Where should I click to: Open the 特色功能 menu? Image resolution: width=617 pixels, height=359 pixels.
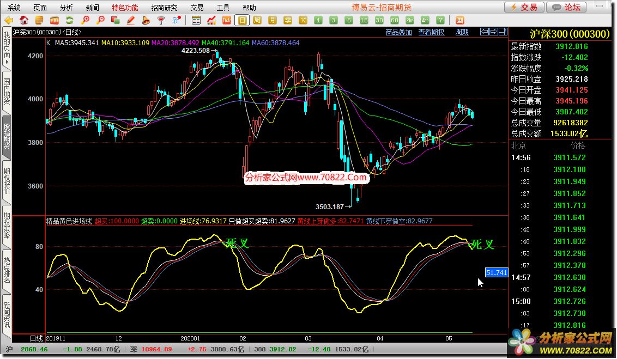(x=125, y=8)
